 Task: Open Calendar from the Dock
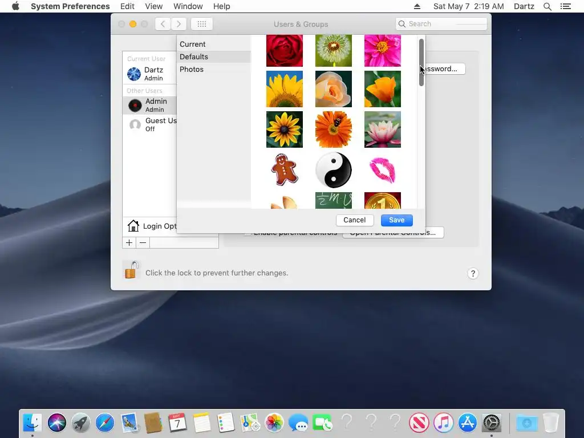pos(178,423)
